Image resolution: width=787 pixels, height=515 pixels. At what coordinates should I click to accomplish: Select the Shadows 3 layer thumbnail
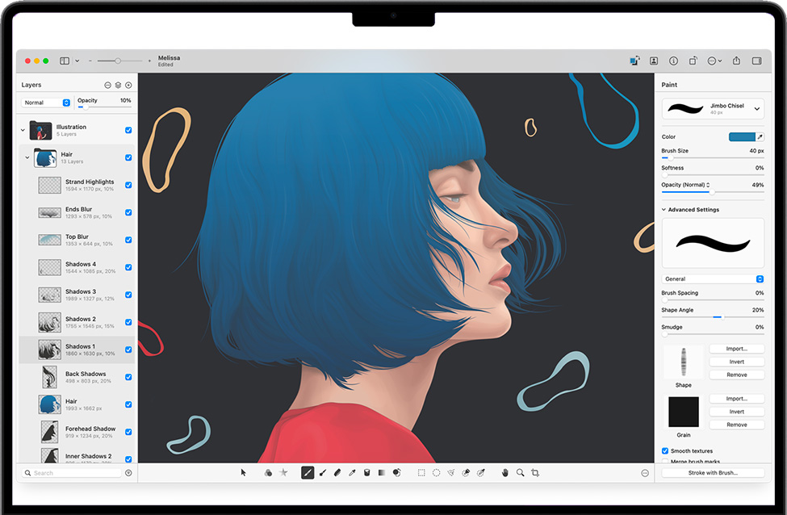tap(50, 295)
